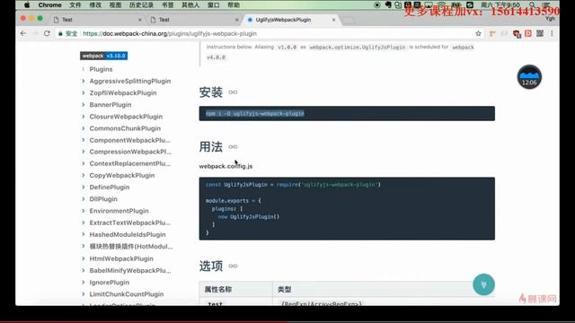Click the 安装 heading

(211, 92)
